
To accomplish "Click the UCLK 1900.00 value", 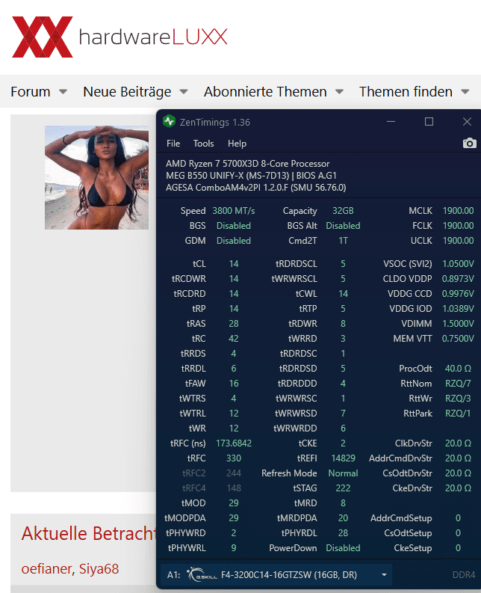I will 458,241.
